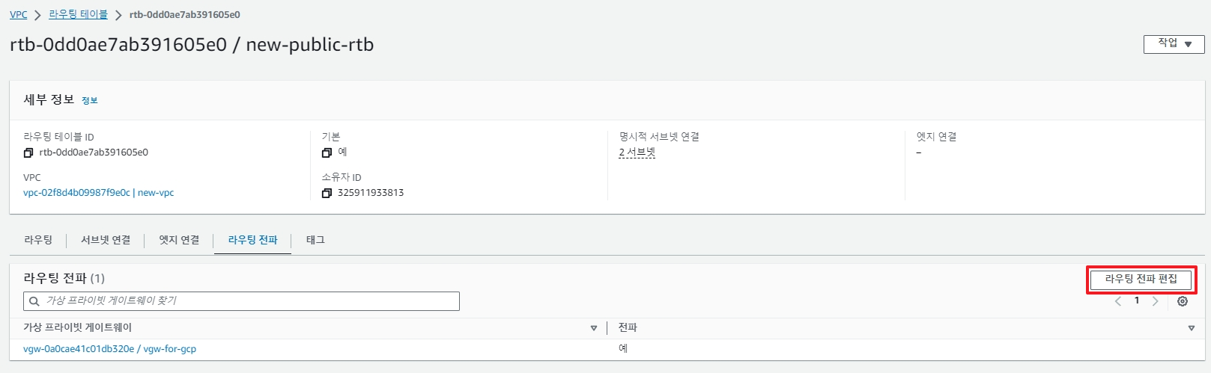Sort by 가상 프라이빗 게이트웨이 column arrow

594,328
